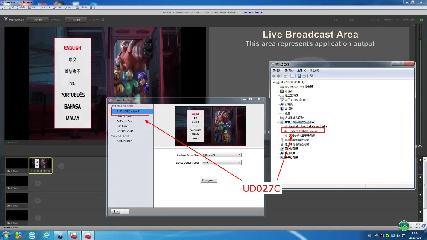Open the File menu in Wirecast
The width and height of the screenshot is (427, 240).
(x=3, y=7)
